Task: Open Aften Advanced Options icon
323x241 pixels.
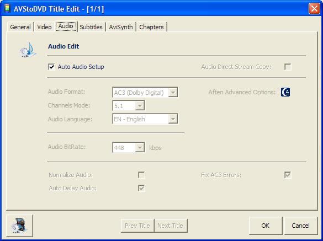Action: tap(285, 92)
